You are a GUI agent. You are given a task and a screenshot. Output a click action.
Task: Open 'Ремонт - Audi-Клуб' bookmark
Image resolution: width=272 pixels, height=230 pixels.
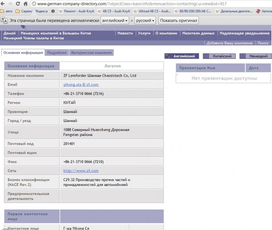(76, 11)
